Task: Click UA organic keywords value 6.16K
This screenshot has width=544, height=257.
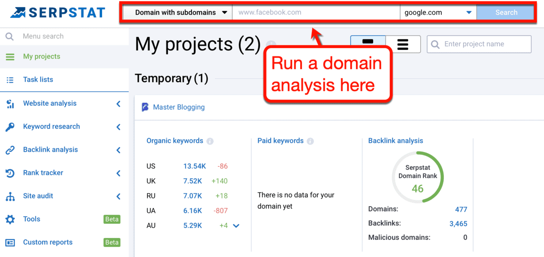Action: point(193,211)
